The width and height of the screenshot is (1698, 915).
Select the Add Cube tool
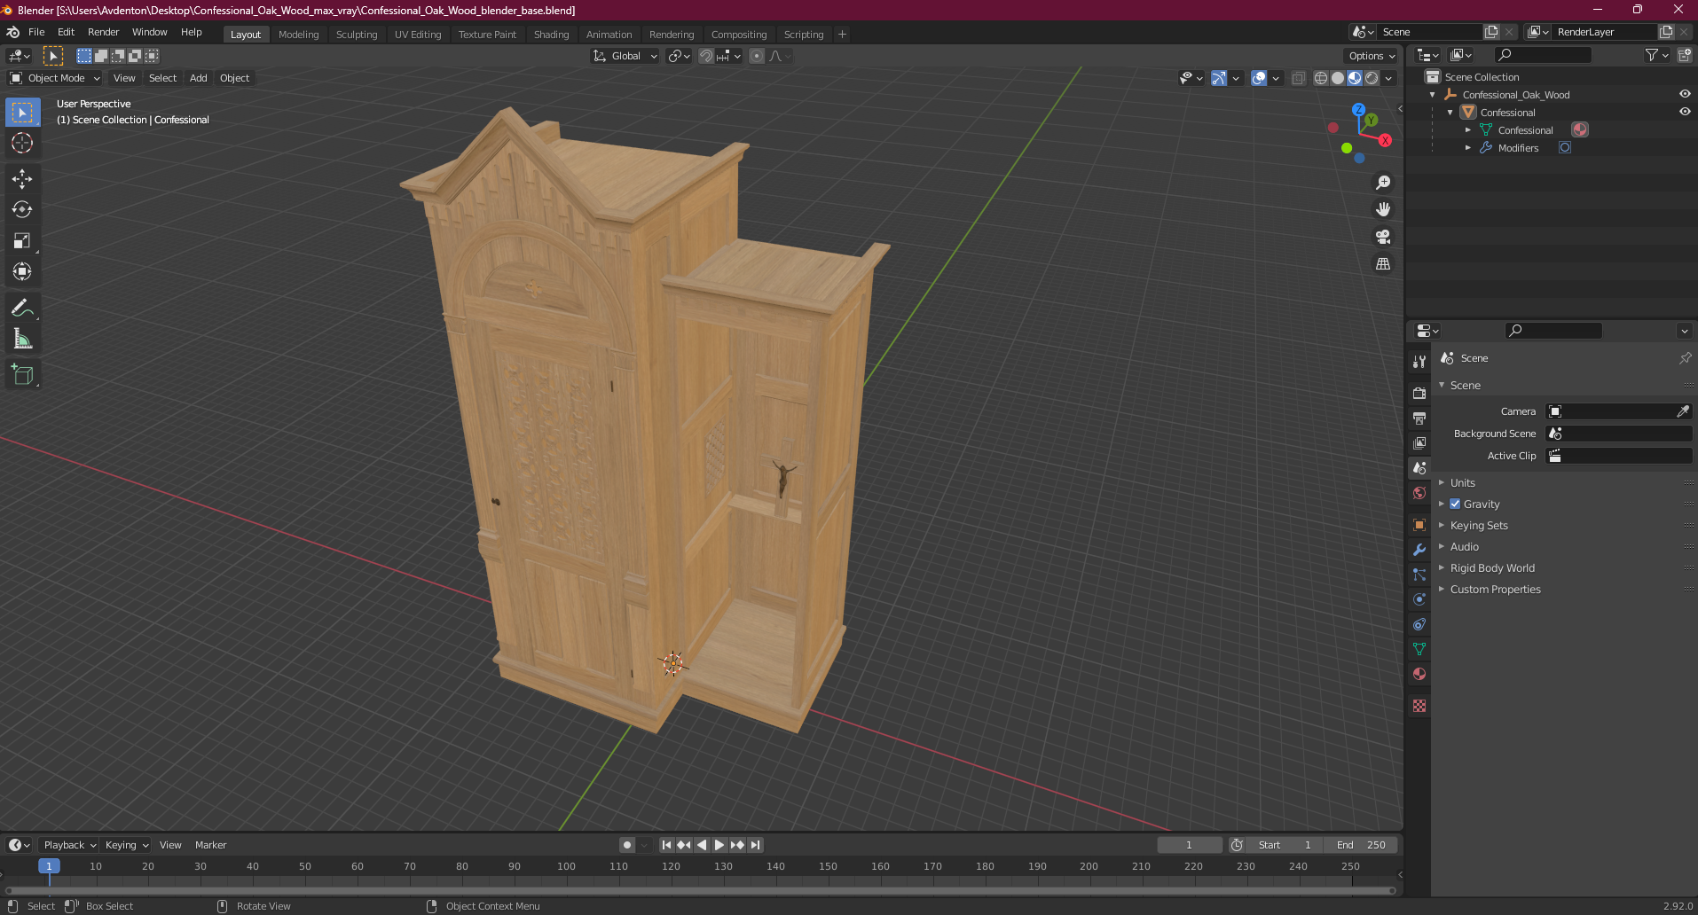22,375
